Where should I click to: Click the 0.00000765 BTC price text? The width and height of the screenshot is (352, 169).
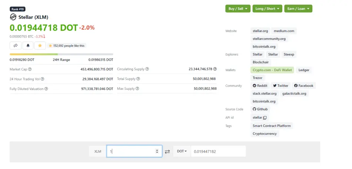21,36
